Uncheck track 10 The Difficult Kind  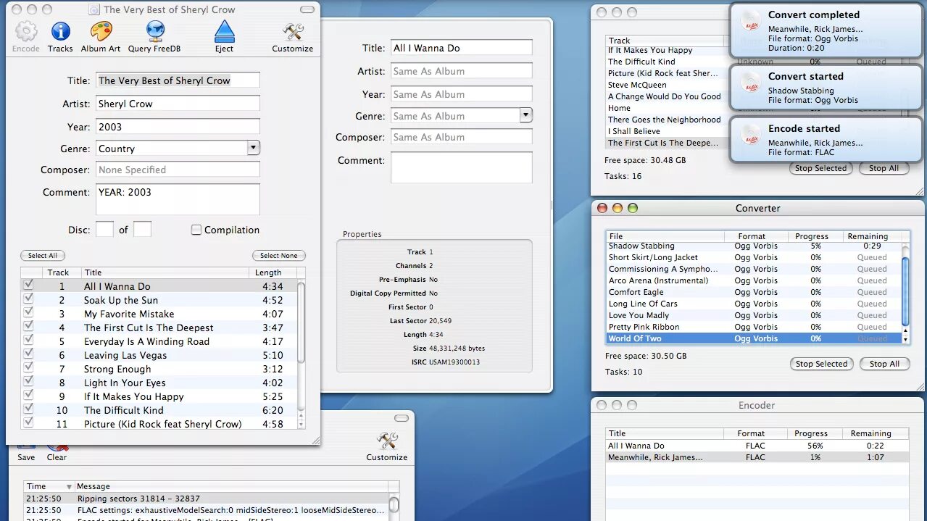[x=28, y=409]
